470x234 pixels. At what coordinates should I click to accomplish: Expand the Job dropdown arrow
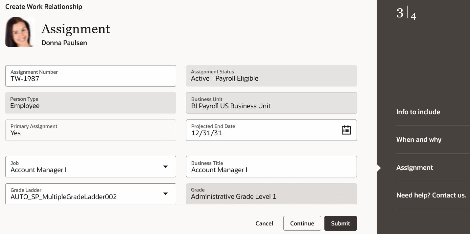pos(166,167)
